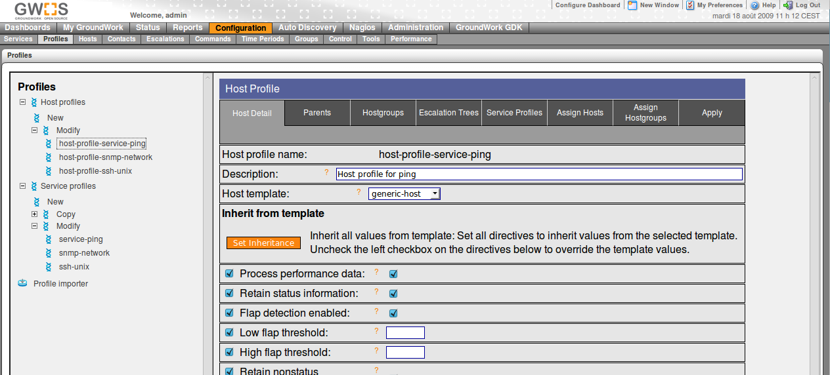Click the Profile importer icon

tap(23, 283)
